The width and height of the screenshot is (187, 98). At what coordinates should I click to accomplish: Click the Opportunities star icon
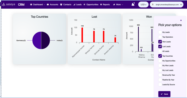click(84, 5)
